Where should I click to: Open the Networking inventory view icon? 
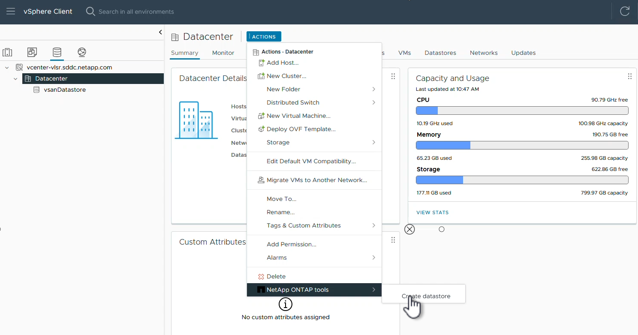click(82, 52)
